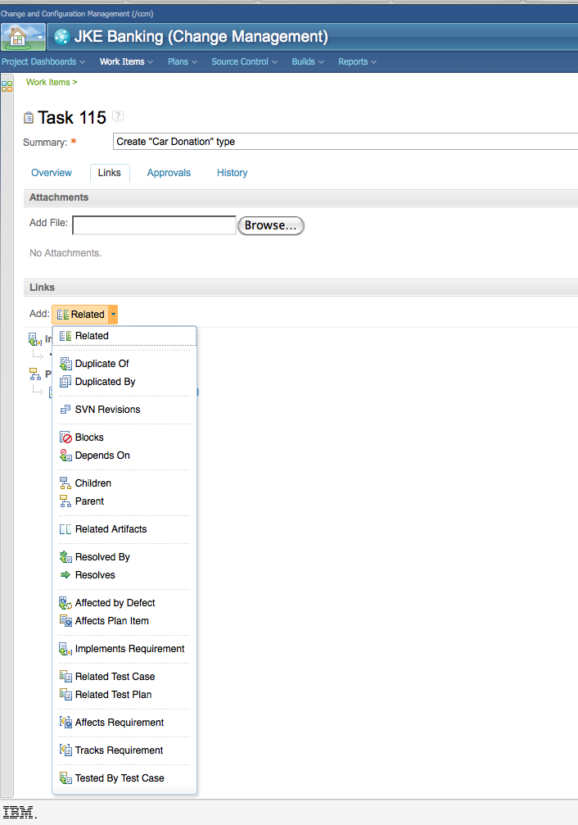Switch to the Approvals tab
This screenshot has height=825, width=578.
(169, 173)
